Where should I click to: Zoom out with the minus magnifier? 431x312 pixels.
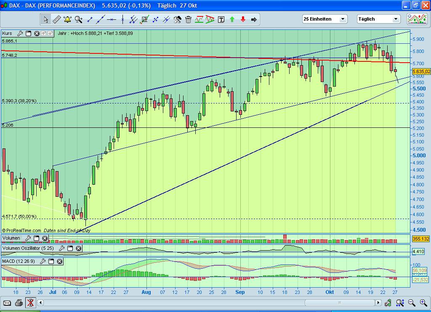pyautogui.click(x=412, y=303)
